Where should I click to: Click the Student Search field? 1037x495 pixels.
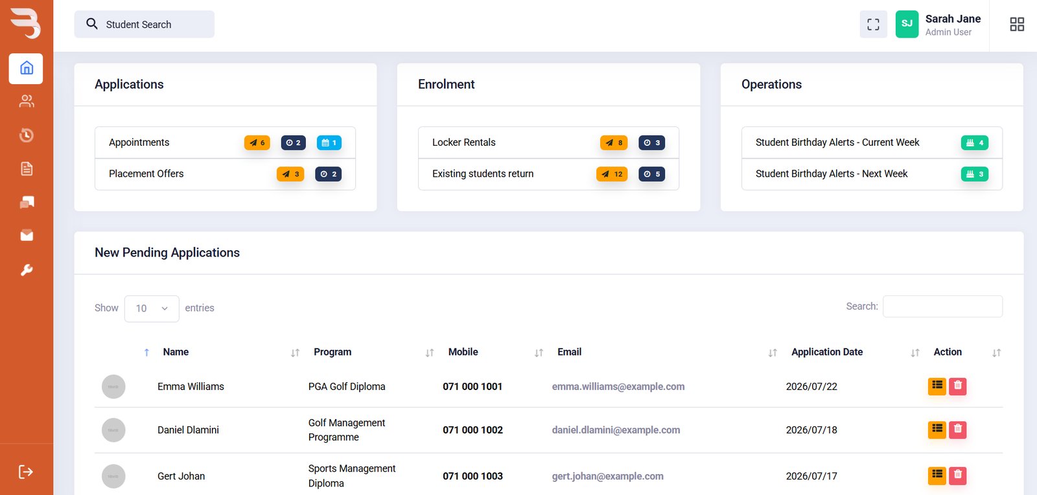[144, 24]
